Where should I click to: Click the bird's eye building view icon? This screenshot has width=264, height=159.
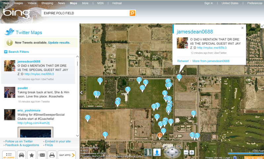click(148, 152)
